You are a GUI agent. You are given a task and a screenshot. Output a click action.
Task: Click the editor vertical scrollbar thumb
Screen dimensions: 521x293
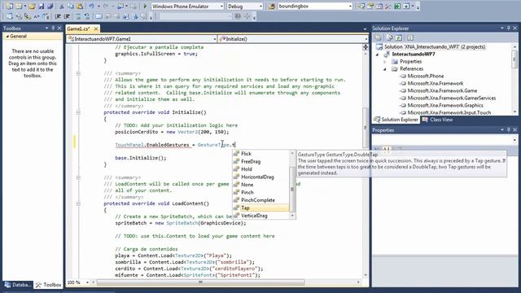click(366, 128)
